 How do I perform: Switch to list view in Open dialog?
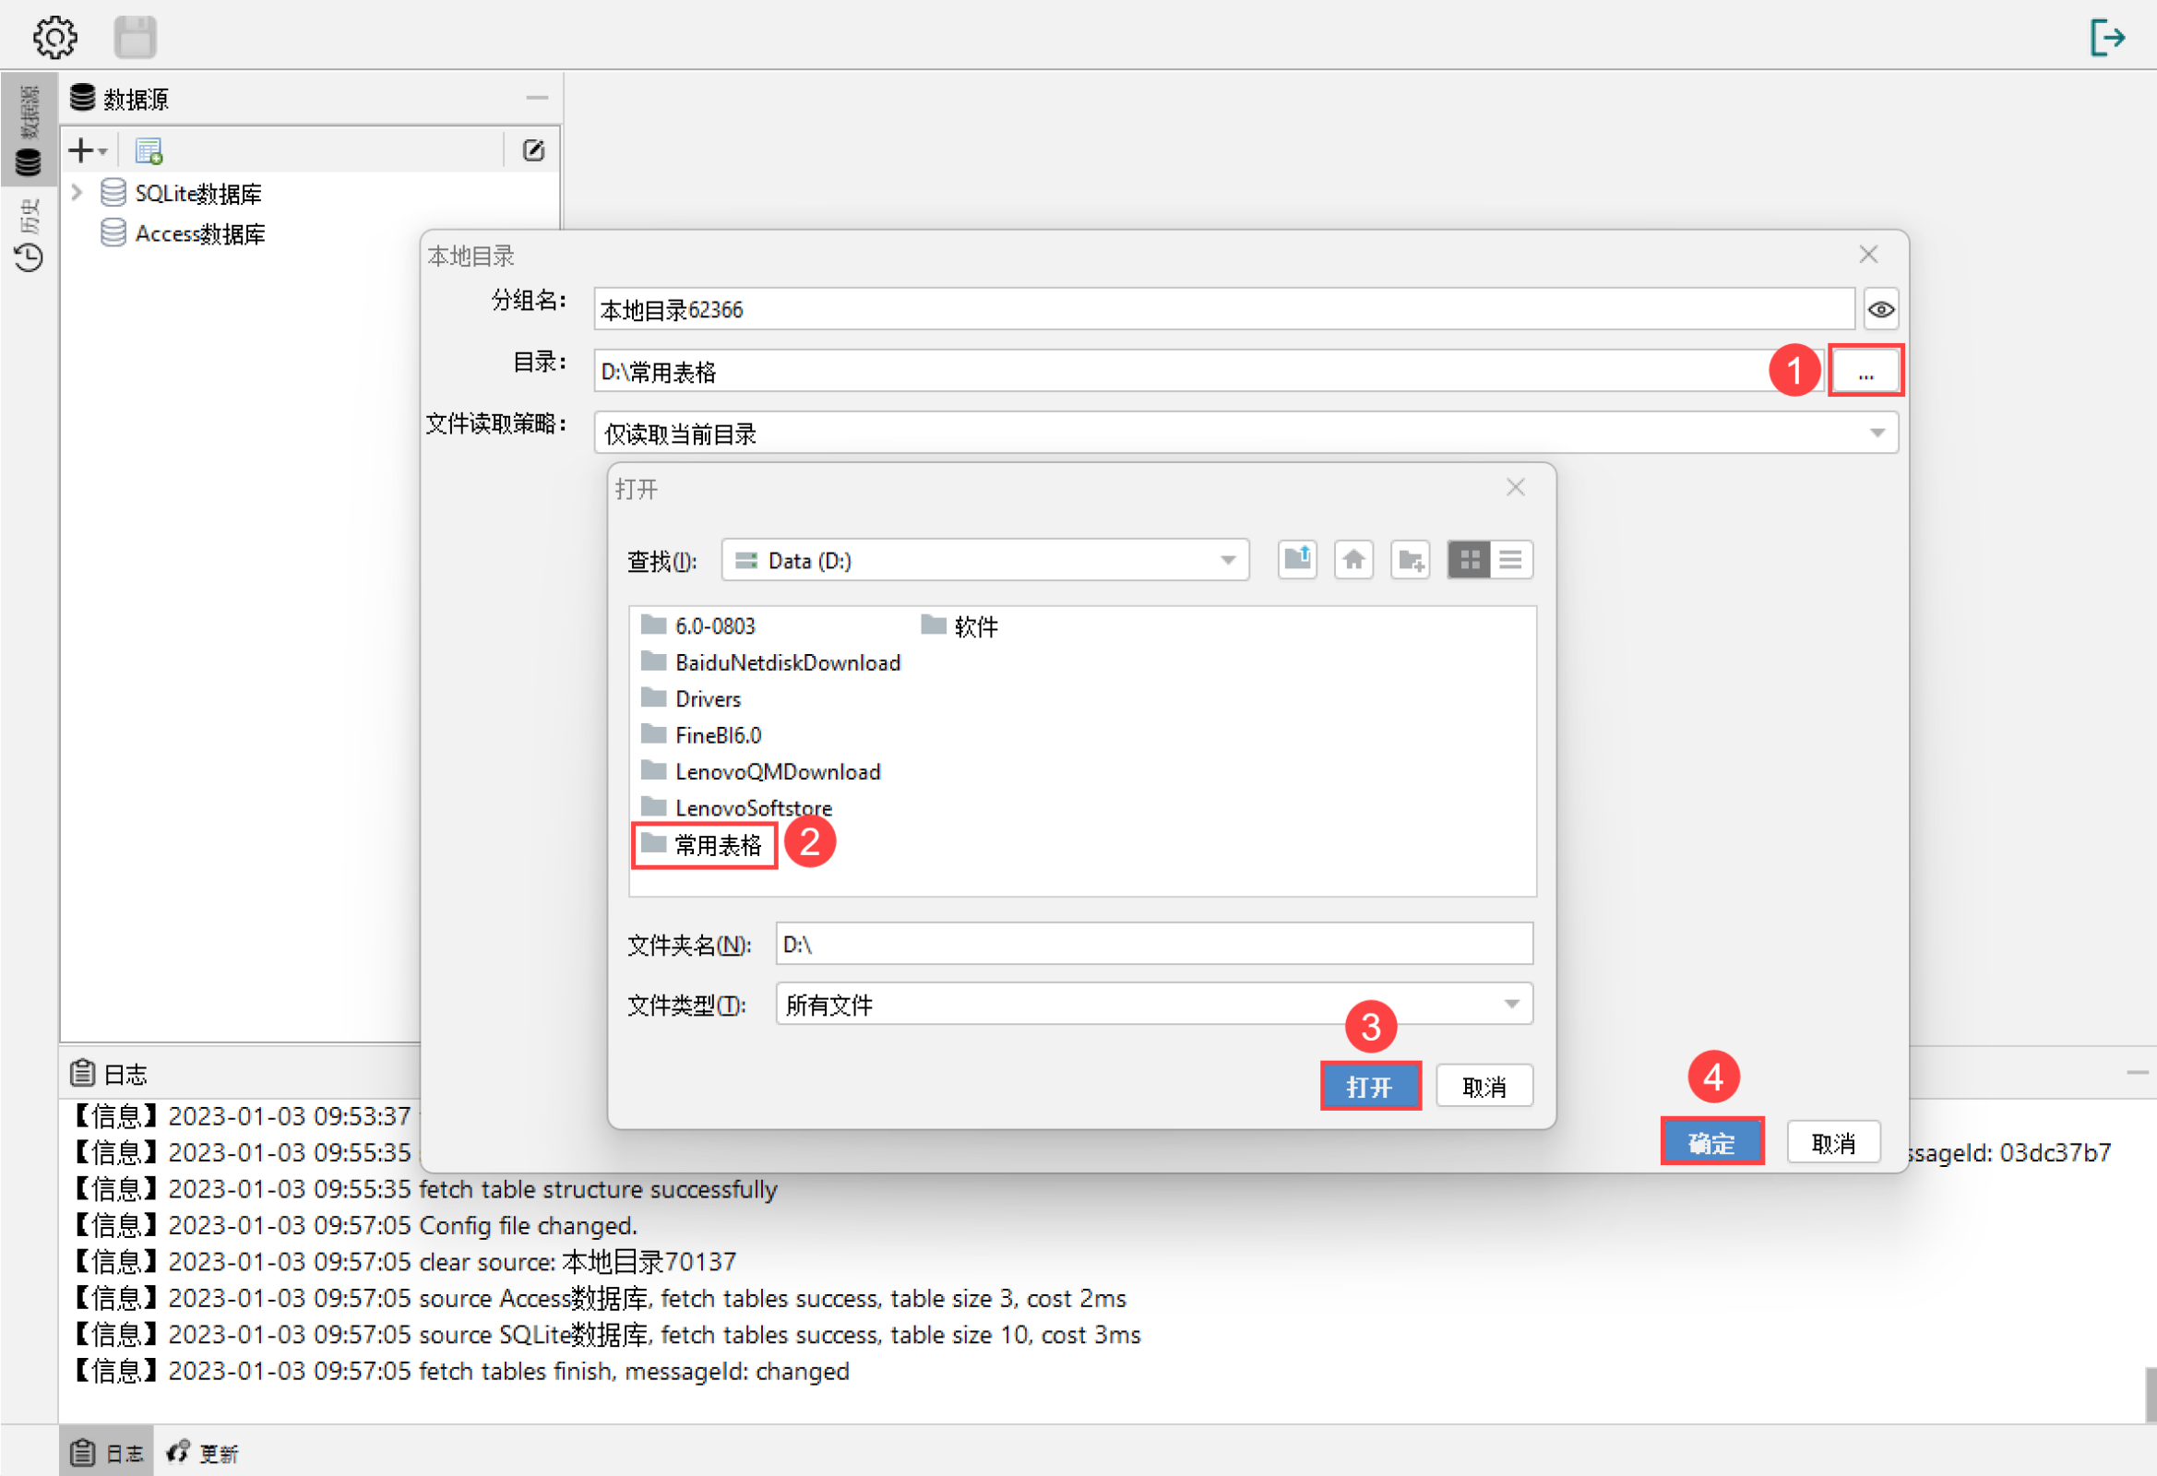coord(1511,560)
